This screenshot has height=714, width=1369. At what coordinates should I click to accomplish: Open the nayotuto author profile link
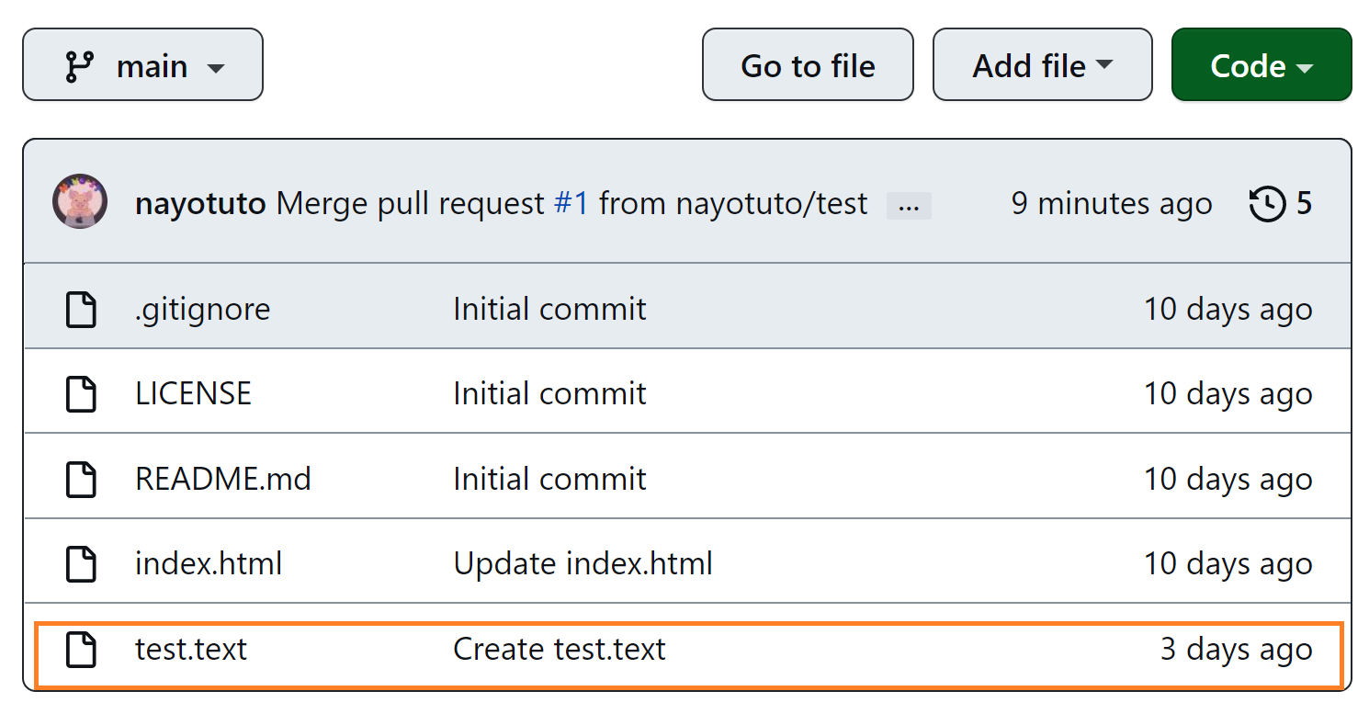point(200,203)
